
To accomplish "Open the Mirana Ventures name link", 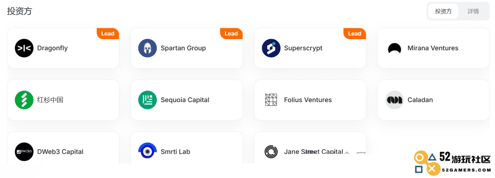I will pos(433,48).
